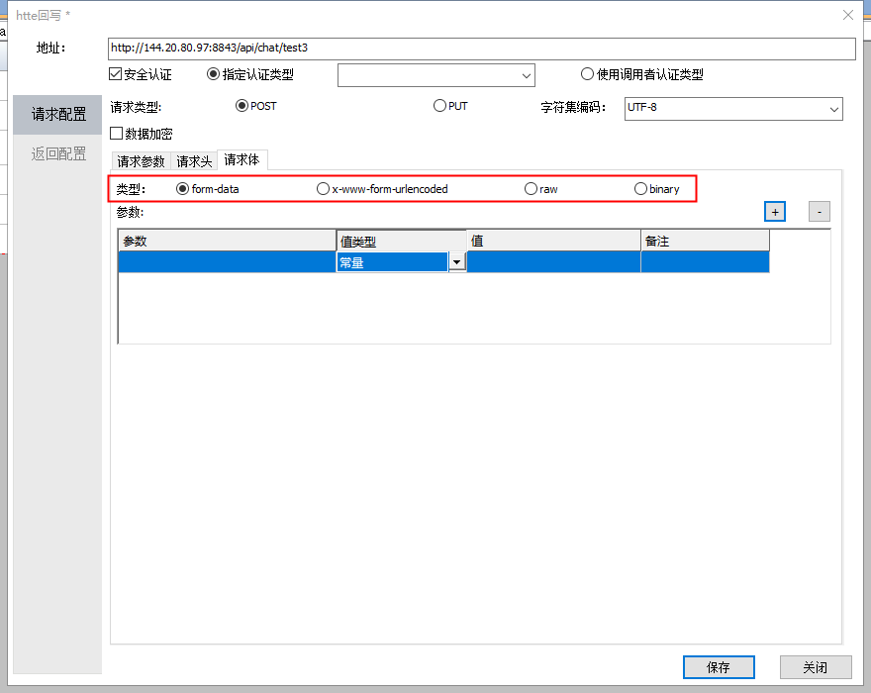The width and height of the screenshot is (871, 693).
Task: Switch to the 请求参数 tab
Action: pos(141,161)
